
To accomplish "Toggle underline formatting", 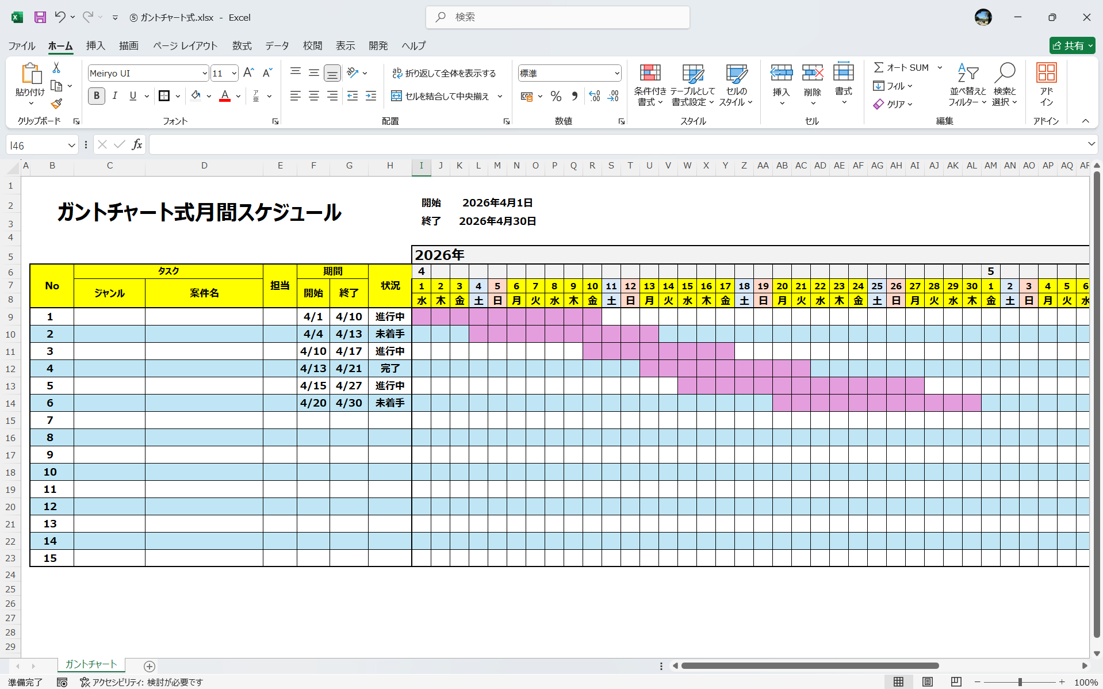I will click(132, 96).
